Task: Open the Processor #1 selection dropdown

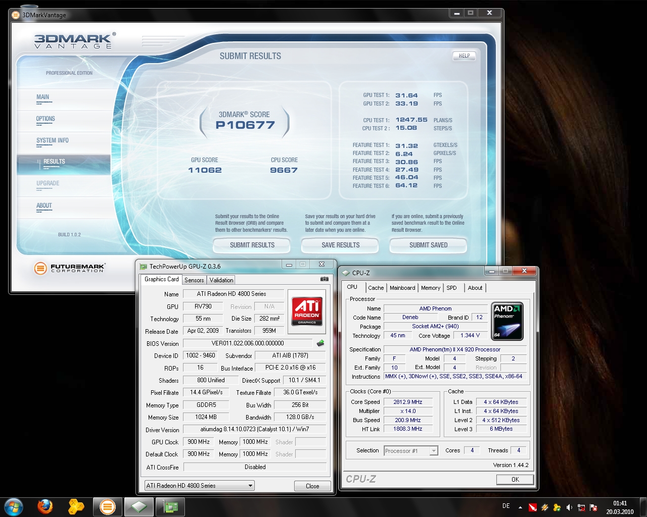Action: click(x=410, y=450)
